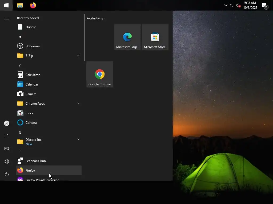
Task: Click the Power button icon
Action: point(7,174)
